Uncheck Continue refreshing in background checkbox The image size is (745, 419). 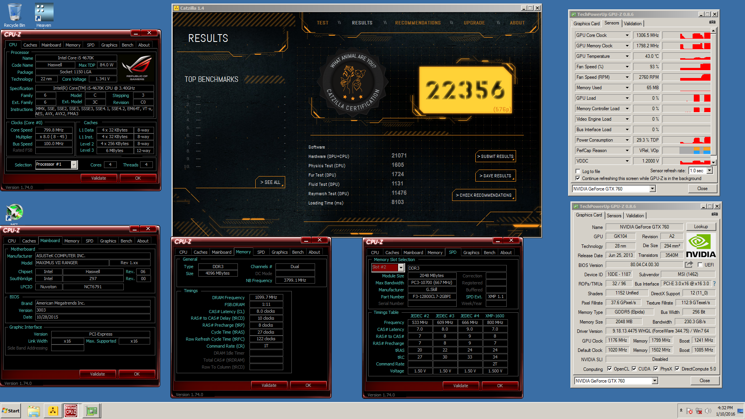(578, 178)
